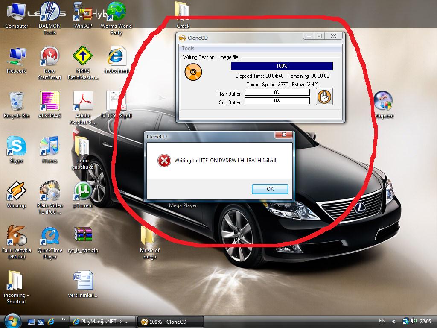Switch to PlayManija.NET taskbar window
The image size is (437, 328).
point(102,322)
